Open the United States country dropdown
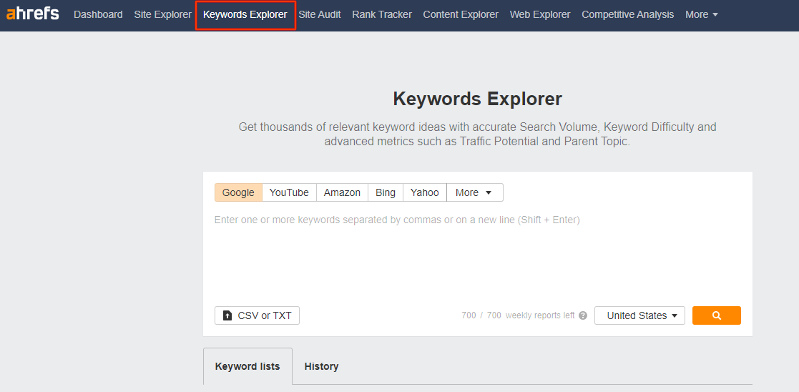This screenshot has width=799, height=392. click(x=639, y=315)
